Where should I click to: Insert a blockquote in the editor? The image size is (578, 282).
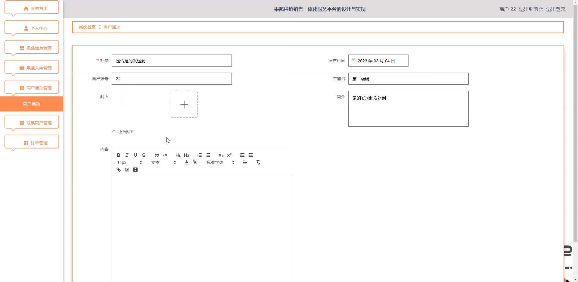[x=157, y=155]
